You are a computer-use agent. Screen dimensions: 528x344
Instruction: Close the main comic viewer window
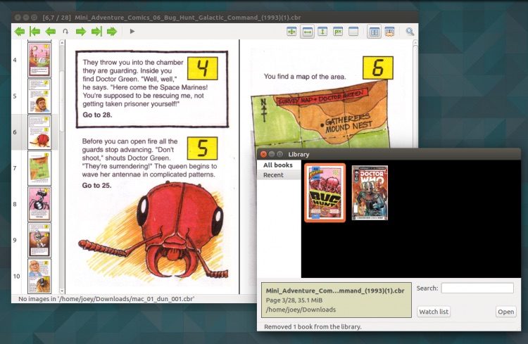coord(18,17)
